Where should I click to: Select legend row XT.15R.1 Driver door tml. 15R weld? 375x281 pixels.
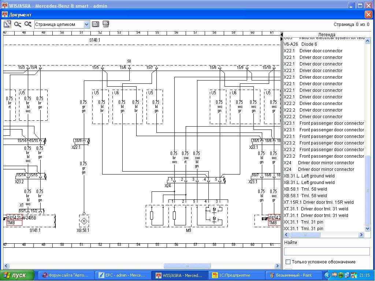324,202
